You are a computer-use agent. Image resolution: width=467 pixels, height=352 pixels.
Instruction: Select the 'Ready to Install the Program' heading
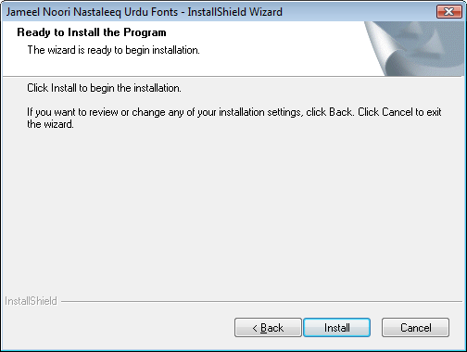92,32
